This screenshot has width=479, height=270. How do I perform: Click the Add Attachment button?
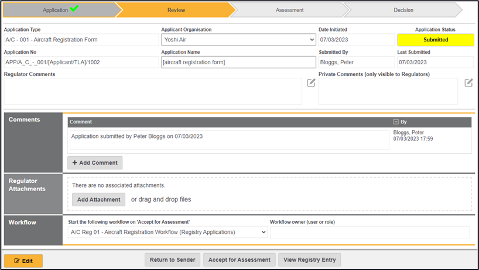(99, 199)
